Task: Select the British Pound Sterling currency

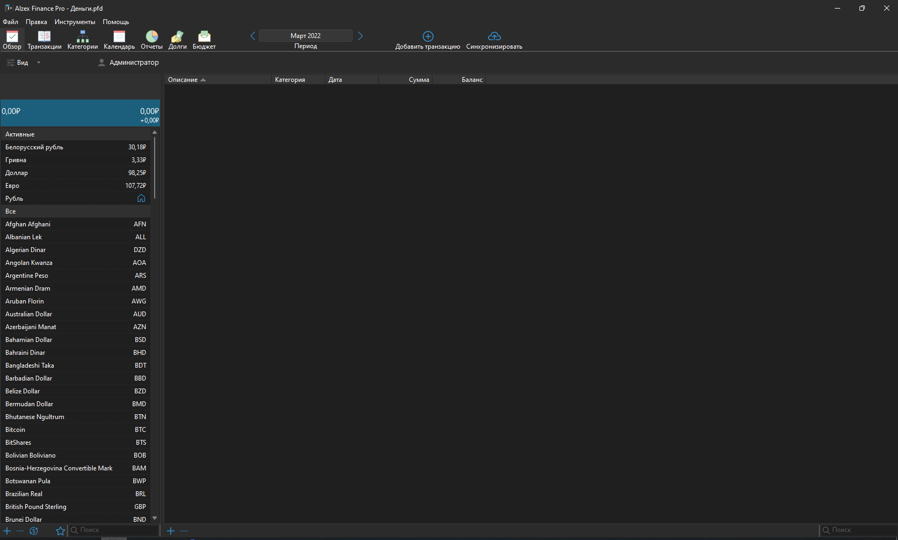Action: [75, 507]
